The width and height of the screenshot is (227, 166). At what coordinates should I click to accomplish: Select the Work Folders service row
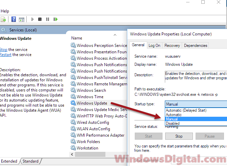99,141
